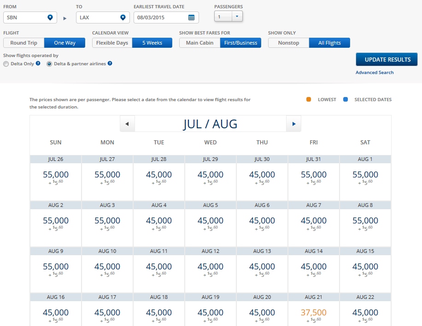422x326 pixels.
Task: Click the location pin icon in the FROM field
Action: click(x=50, y=17)
